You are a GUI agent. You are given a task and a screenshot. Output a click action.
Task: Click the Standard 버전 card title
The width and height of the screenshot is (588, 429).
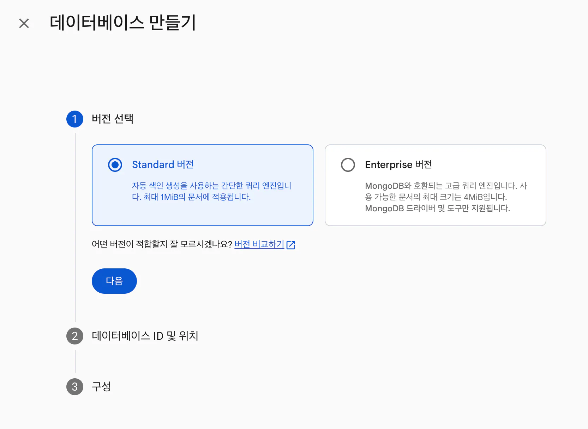163,164
